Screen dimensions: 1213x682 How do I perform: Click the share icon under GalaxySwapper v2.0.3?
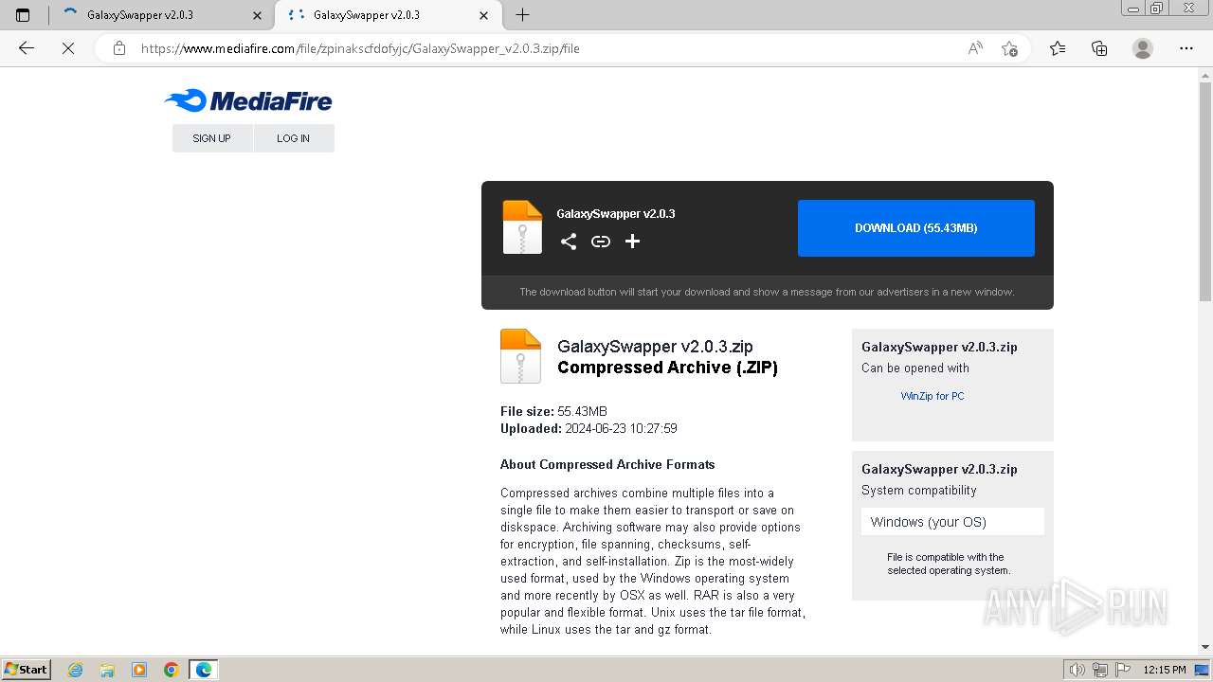[x=569, y=242]
